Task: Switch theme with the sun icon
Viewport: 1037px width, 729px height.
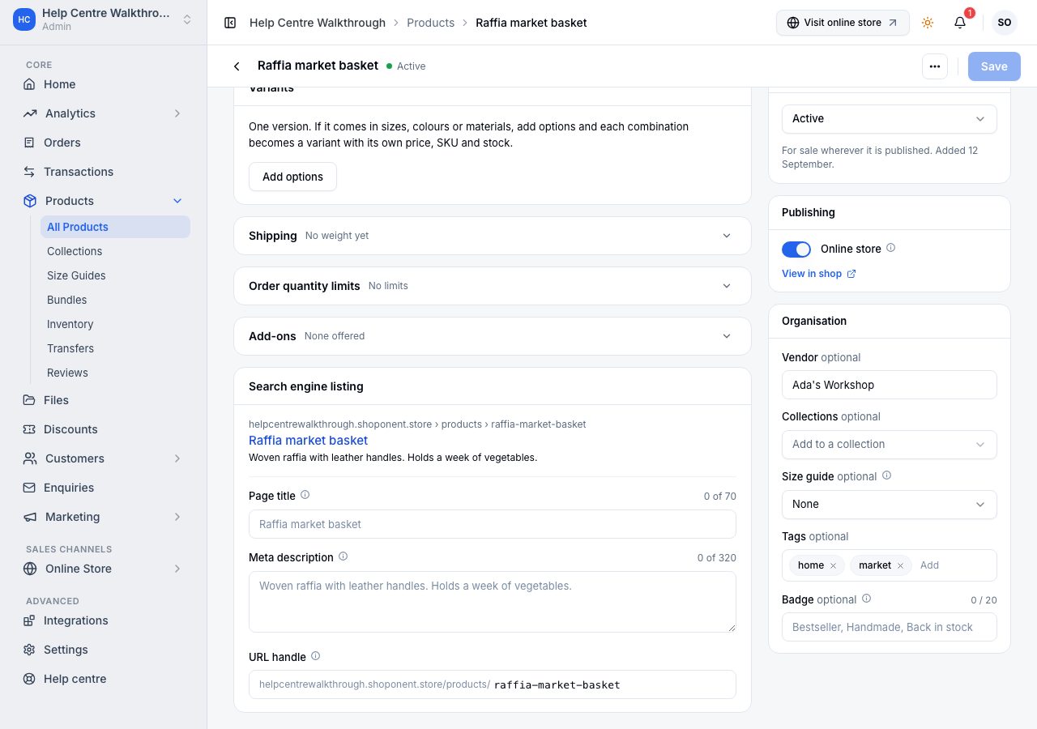Action: [x=928, y=23]
